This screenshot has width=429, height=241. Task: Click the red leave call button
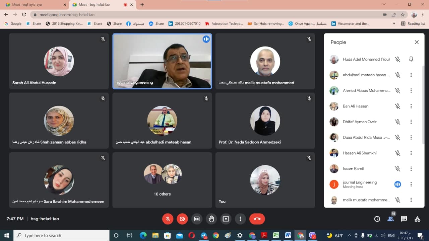(257, 219)
